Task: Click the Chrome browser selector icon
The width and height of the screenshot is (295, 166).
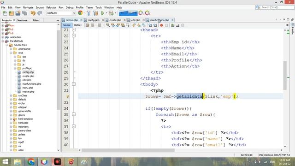Action: 80,13
